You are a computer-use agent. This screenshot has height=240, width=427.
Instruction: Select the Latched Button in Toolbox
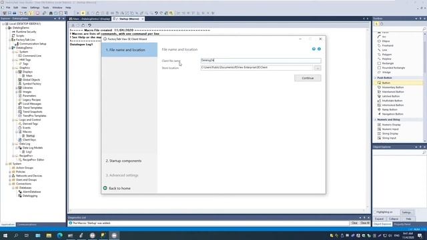(391, 96)
